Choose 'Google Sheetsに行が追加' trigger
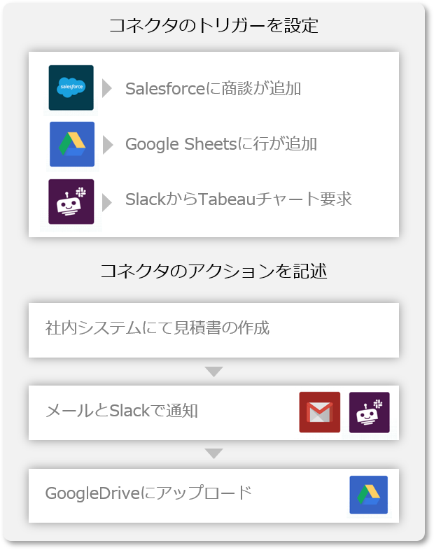Screen dimensions: 434x550 [x=221, y=144]
